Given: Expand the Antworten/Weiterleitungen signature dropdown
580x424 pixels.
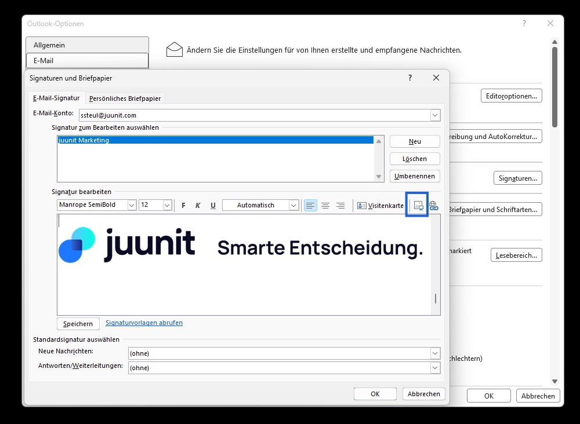Looking at the screenshot, I should click(435, 368).
